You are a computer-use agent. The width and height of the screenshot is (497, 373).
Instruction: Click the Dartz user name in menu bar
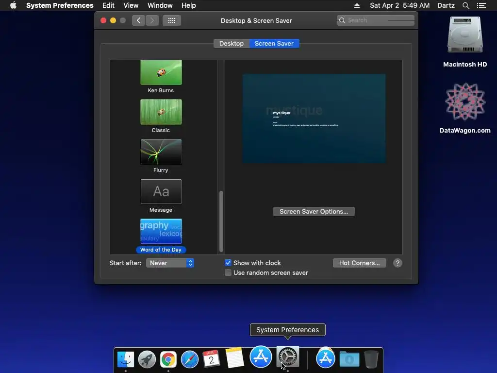coord(446,5)
